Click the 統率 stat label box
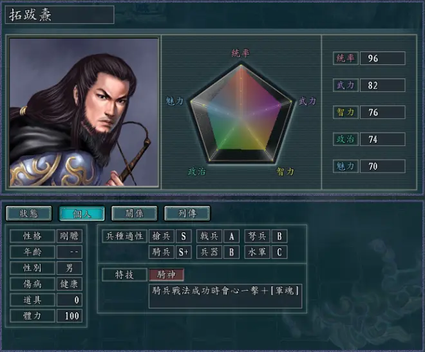The width and height of the screenshot is (425, 352). pyautogui.click(x=346, y=58)
